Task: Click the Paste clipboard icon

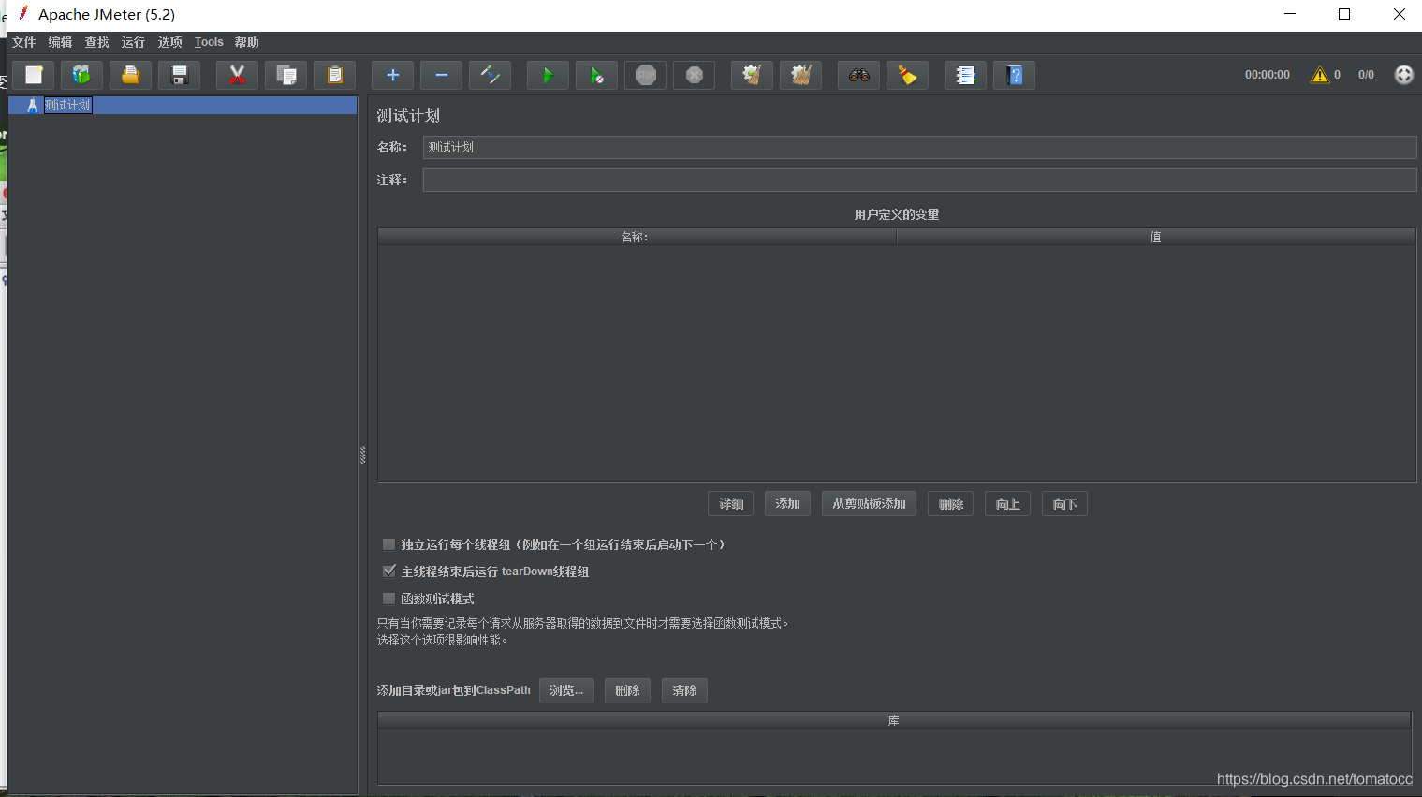Action: (335, 75)
